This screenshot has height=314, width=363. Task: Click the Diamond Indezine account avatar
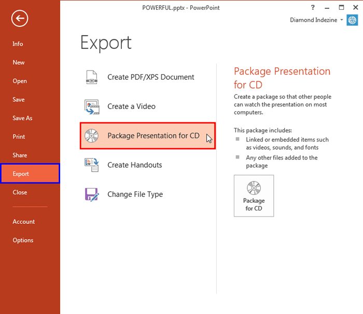352,20
